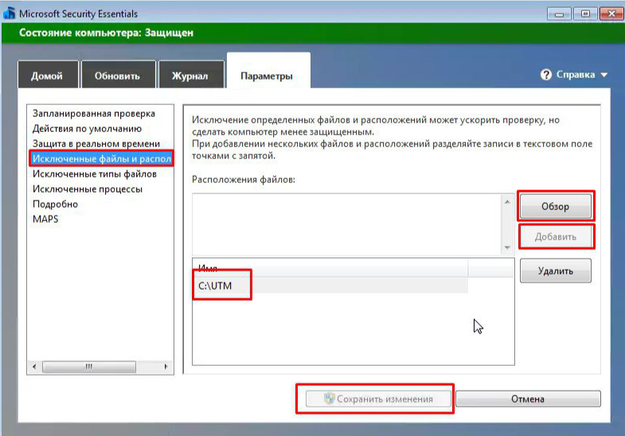Go to the Журнал tab

pyautogui.click(x=190, y=75)
